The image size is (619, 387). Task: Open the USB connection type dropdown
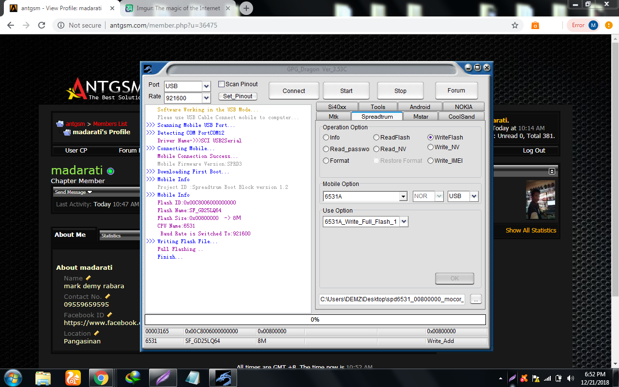[474, 197]
